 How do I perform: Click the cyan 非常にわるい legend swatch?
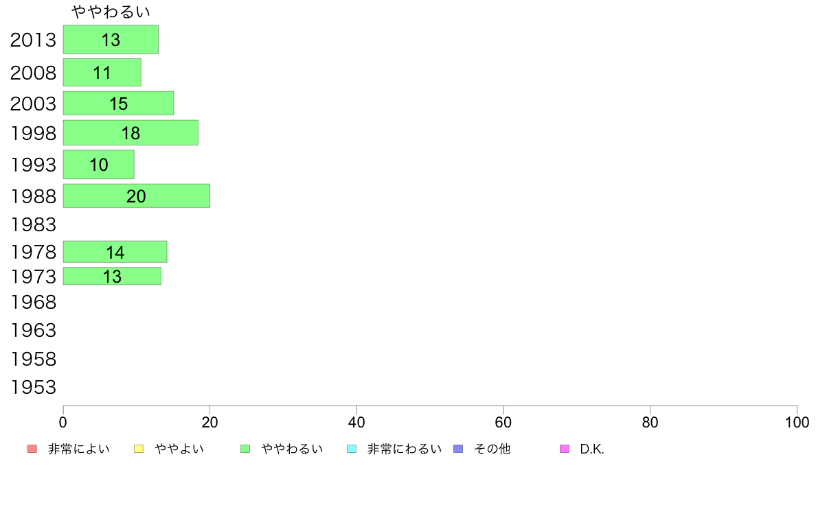[352, 449]
